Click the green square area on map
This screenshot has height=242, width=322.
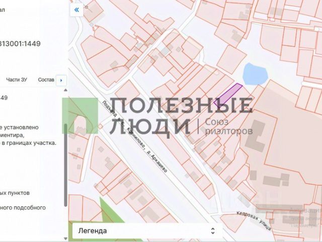coord(80,115)
